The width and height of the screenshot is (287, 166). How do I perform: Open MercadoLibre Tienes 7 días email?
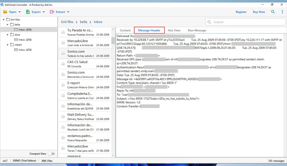[x=85, y=148]
